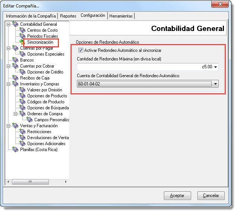The image size is (237, 213).
Task: Click the Cuentas por Pagar icon
Action: [15, 48]
